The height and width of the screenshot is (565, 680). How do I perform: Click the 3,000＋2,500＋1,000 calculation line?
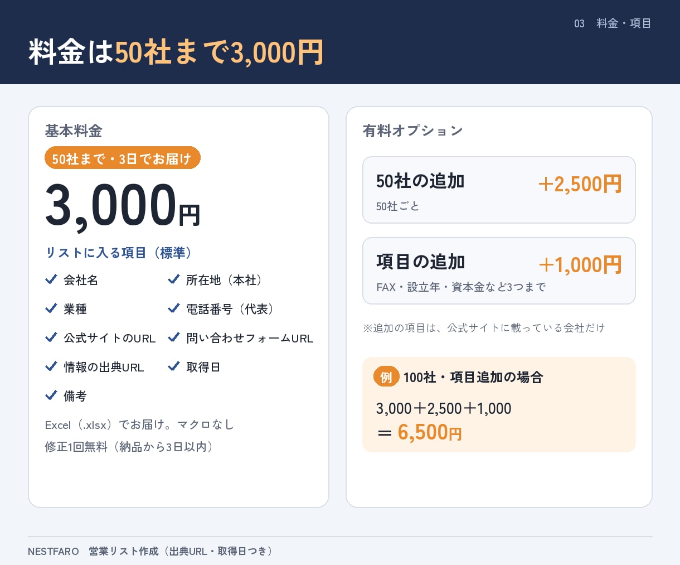tap(444, 408)
